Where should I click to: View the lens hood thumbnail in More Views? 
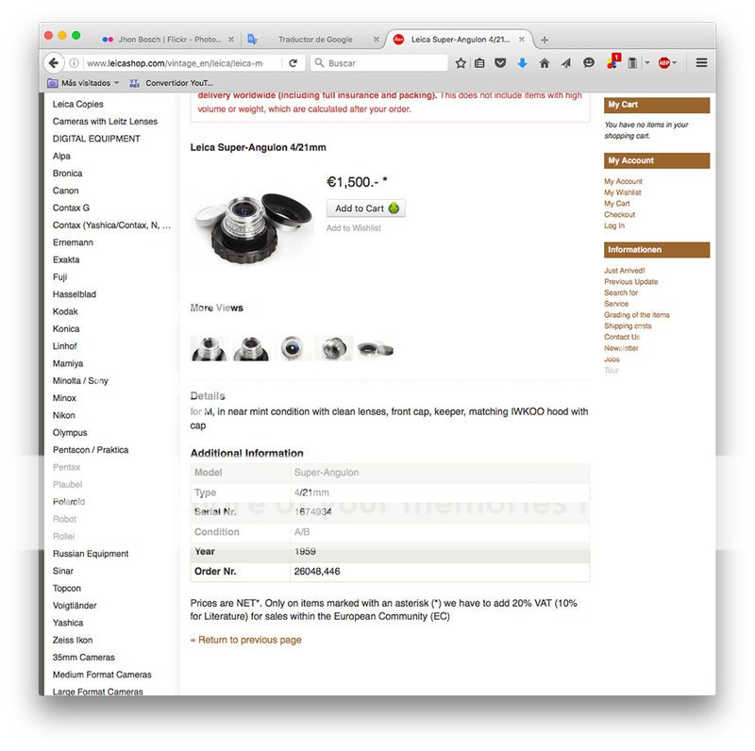[375, 348]
